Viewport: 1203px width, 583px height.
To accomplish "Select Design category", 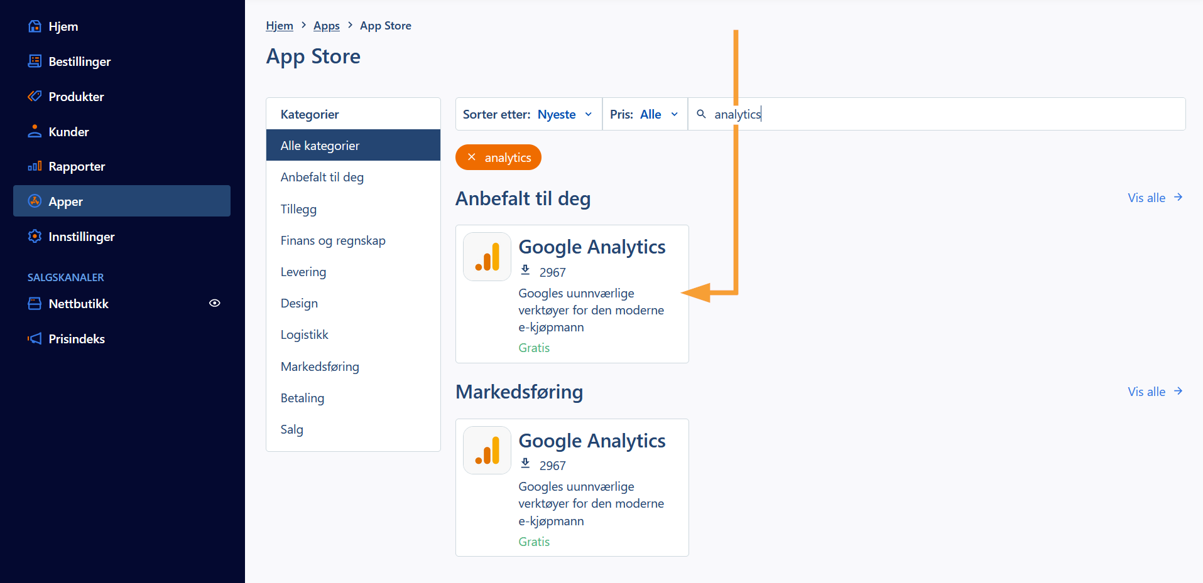I will coord(353,303).
